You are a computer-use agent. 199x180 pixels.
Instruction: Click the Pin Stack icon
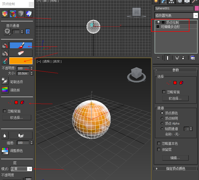158,58
